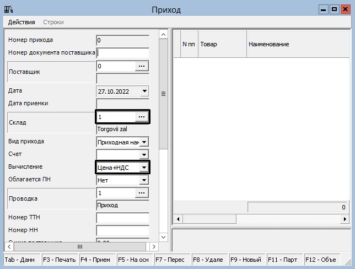355x269 pixels.
Task: Click the app icon in title bar
Action: tap(9, 9)
